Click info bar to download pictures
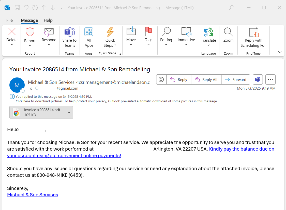Viewport: 286px width, 210px height. click(116, 101)
